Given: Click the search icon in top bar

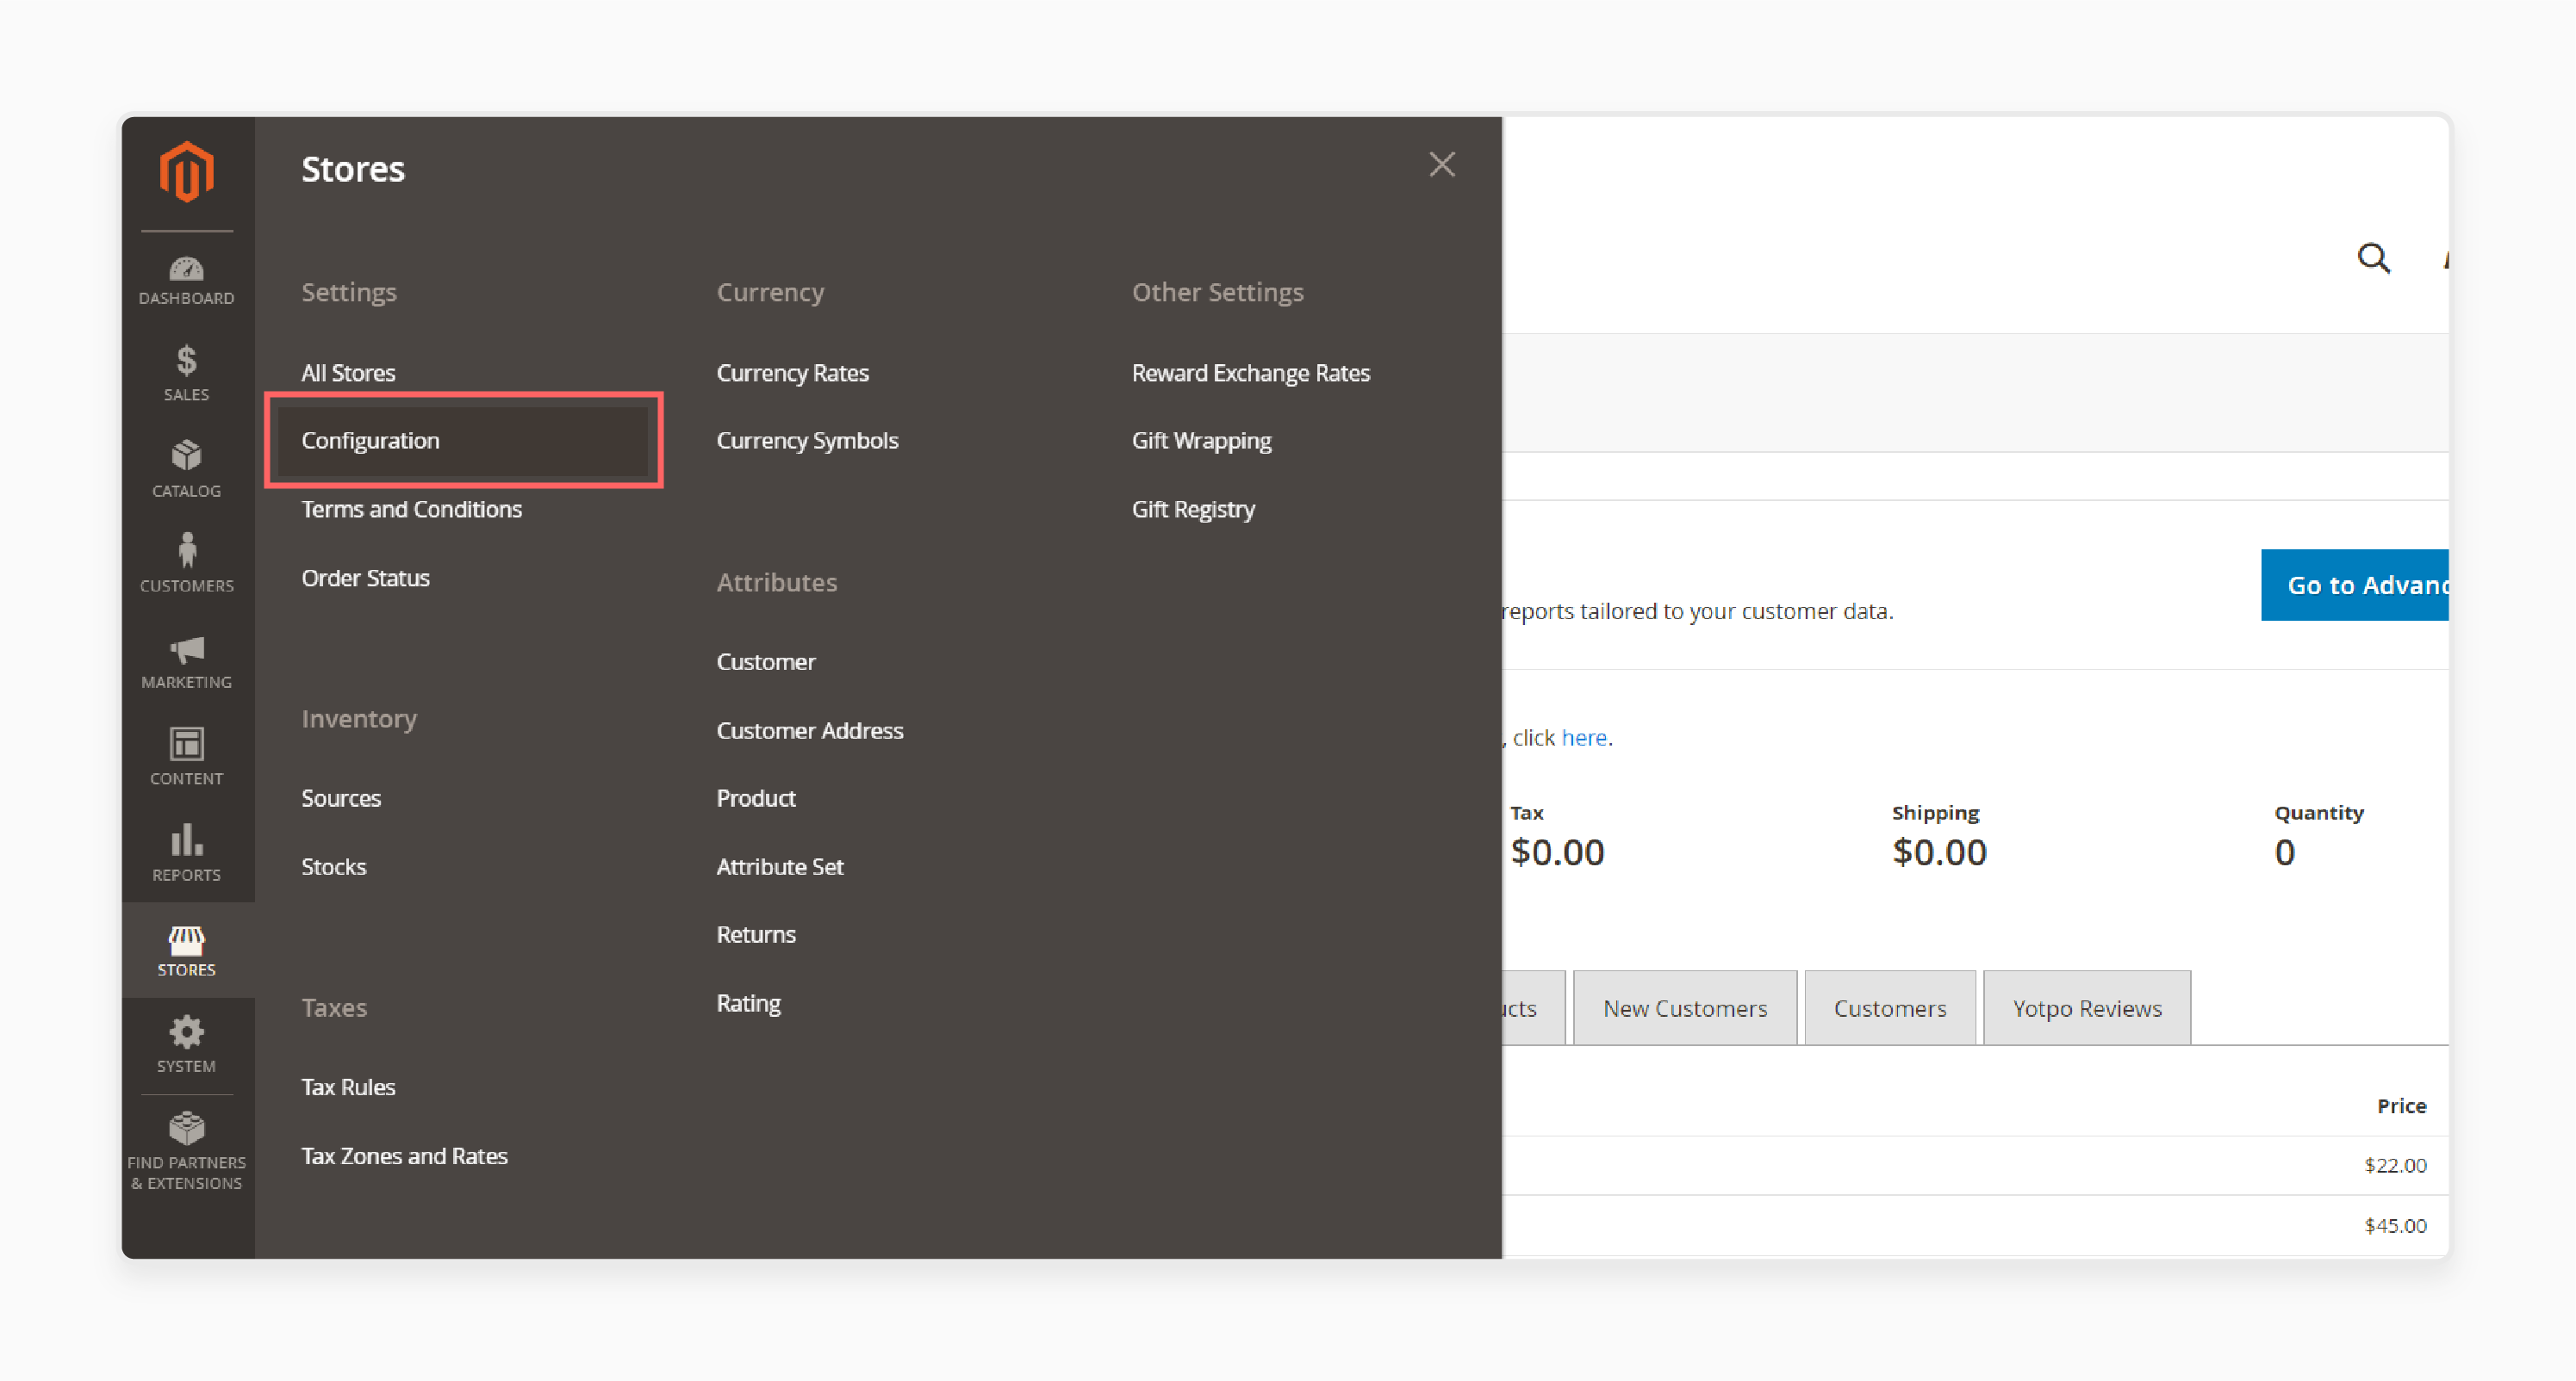Looking at the screenshot, I should click(2374, 257).
